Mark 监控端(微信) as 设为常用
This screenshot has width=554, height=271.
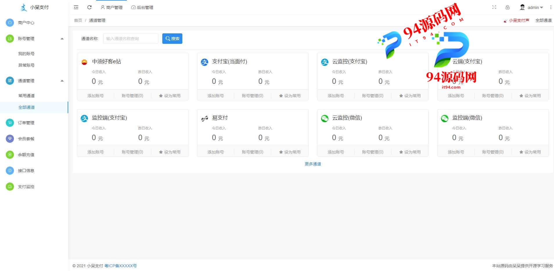tap(530, 152)
